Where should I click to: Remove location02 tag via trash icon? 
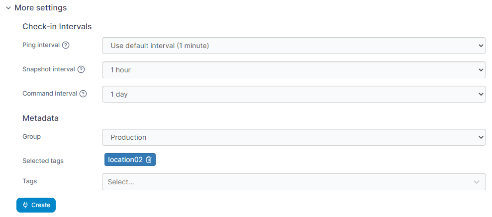[x=149, y=160]
